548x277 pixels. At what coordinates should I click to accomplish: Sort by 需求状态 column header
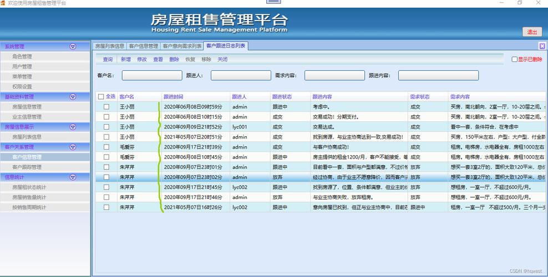(428, 96)
